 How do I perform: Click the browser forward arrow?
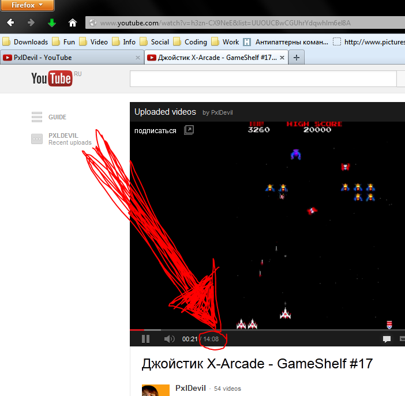(31, 22)
